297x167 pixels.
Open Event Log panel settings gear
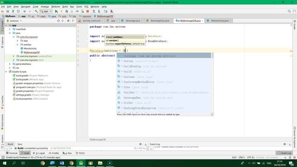coord(284,144)
